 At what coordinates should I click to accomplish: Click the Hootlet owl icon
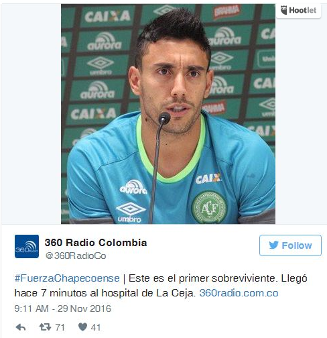coord(283,10)
